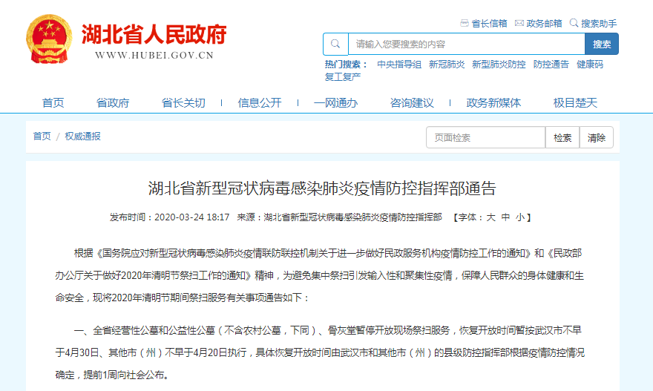Open the 省政府 navigation menu

(113, 102)
